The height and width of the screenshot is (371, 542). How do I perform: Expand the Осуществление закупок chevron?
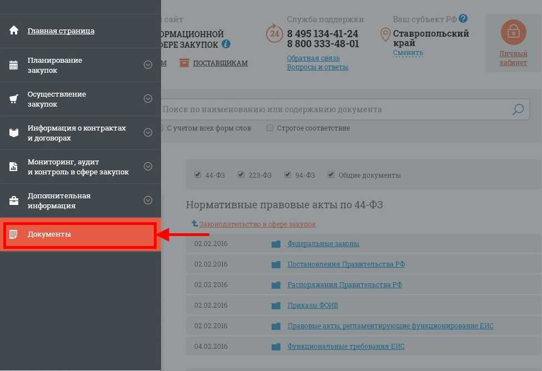point(148,99)
